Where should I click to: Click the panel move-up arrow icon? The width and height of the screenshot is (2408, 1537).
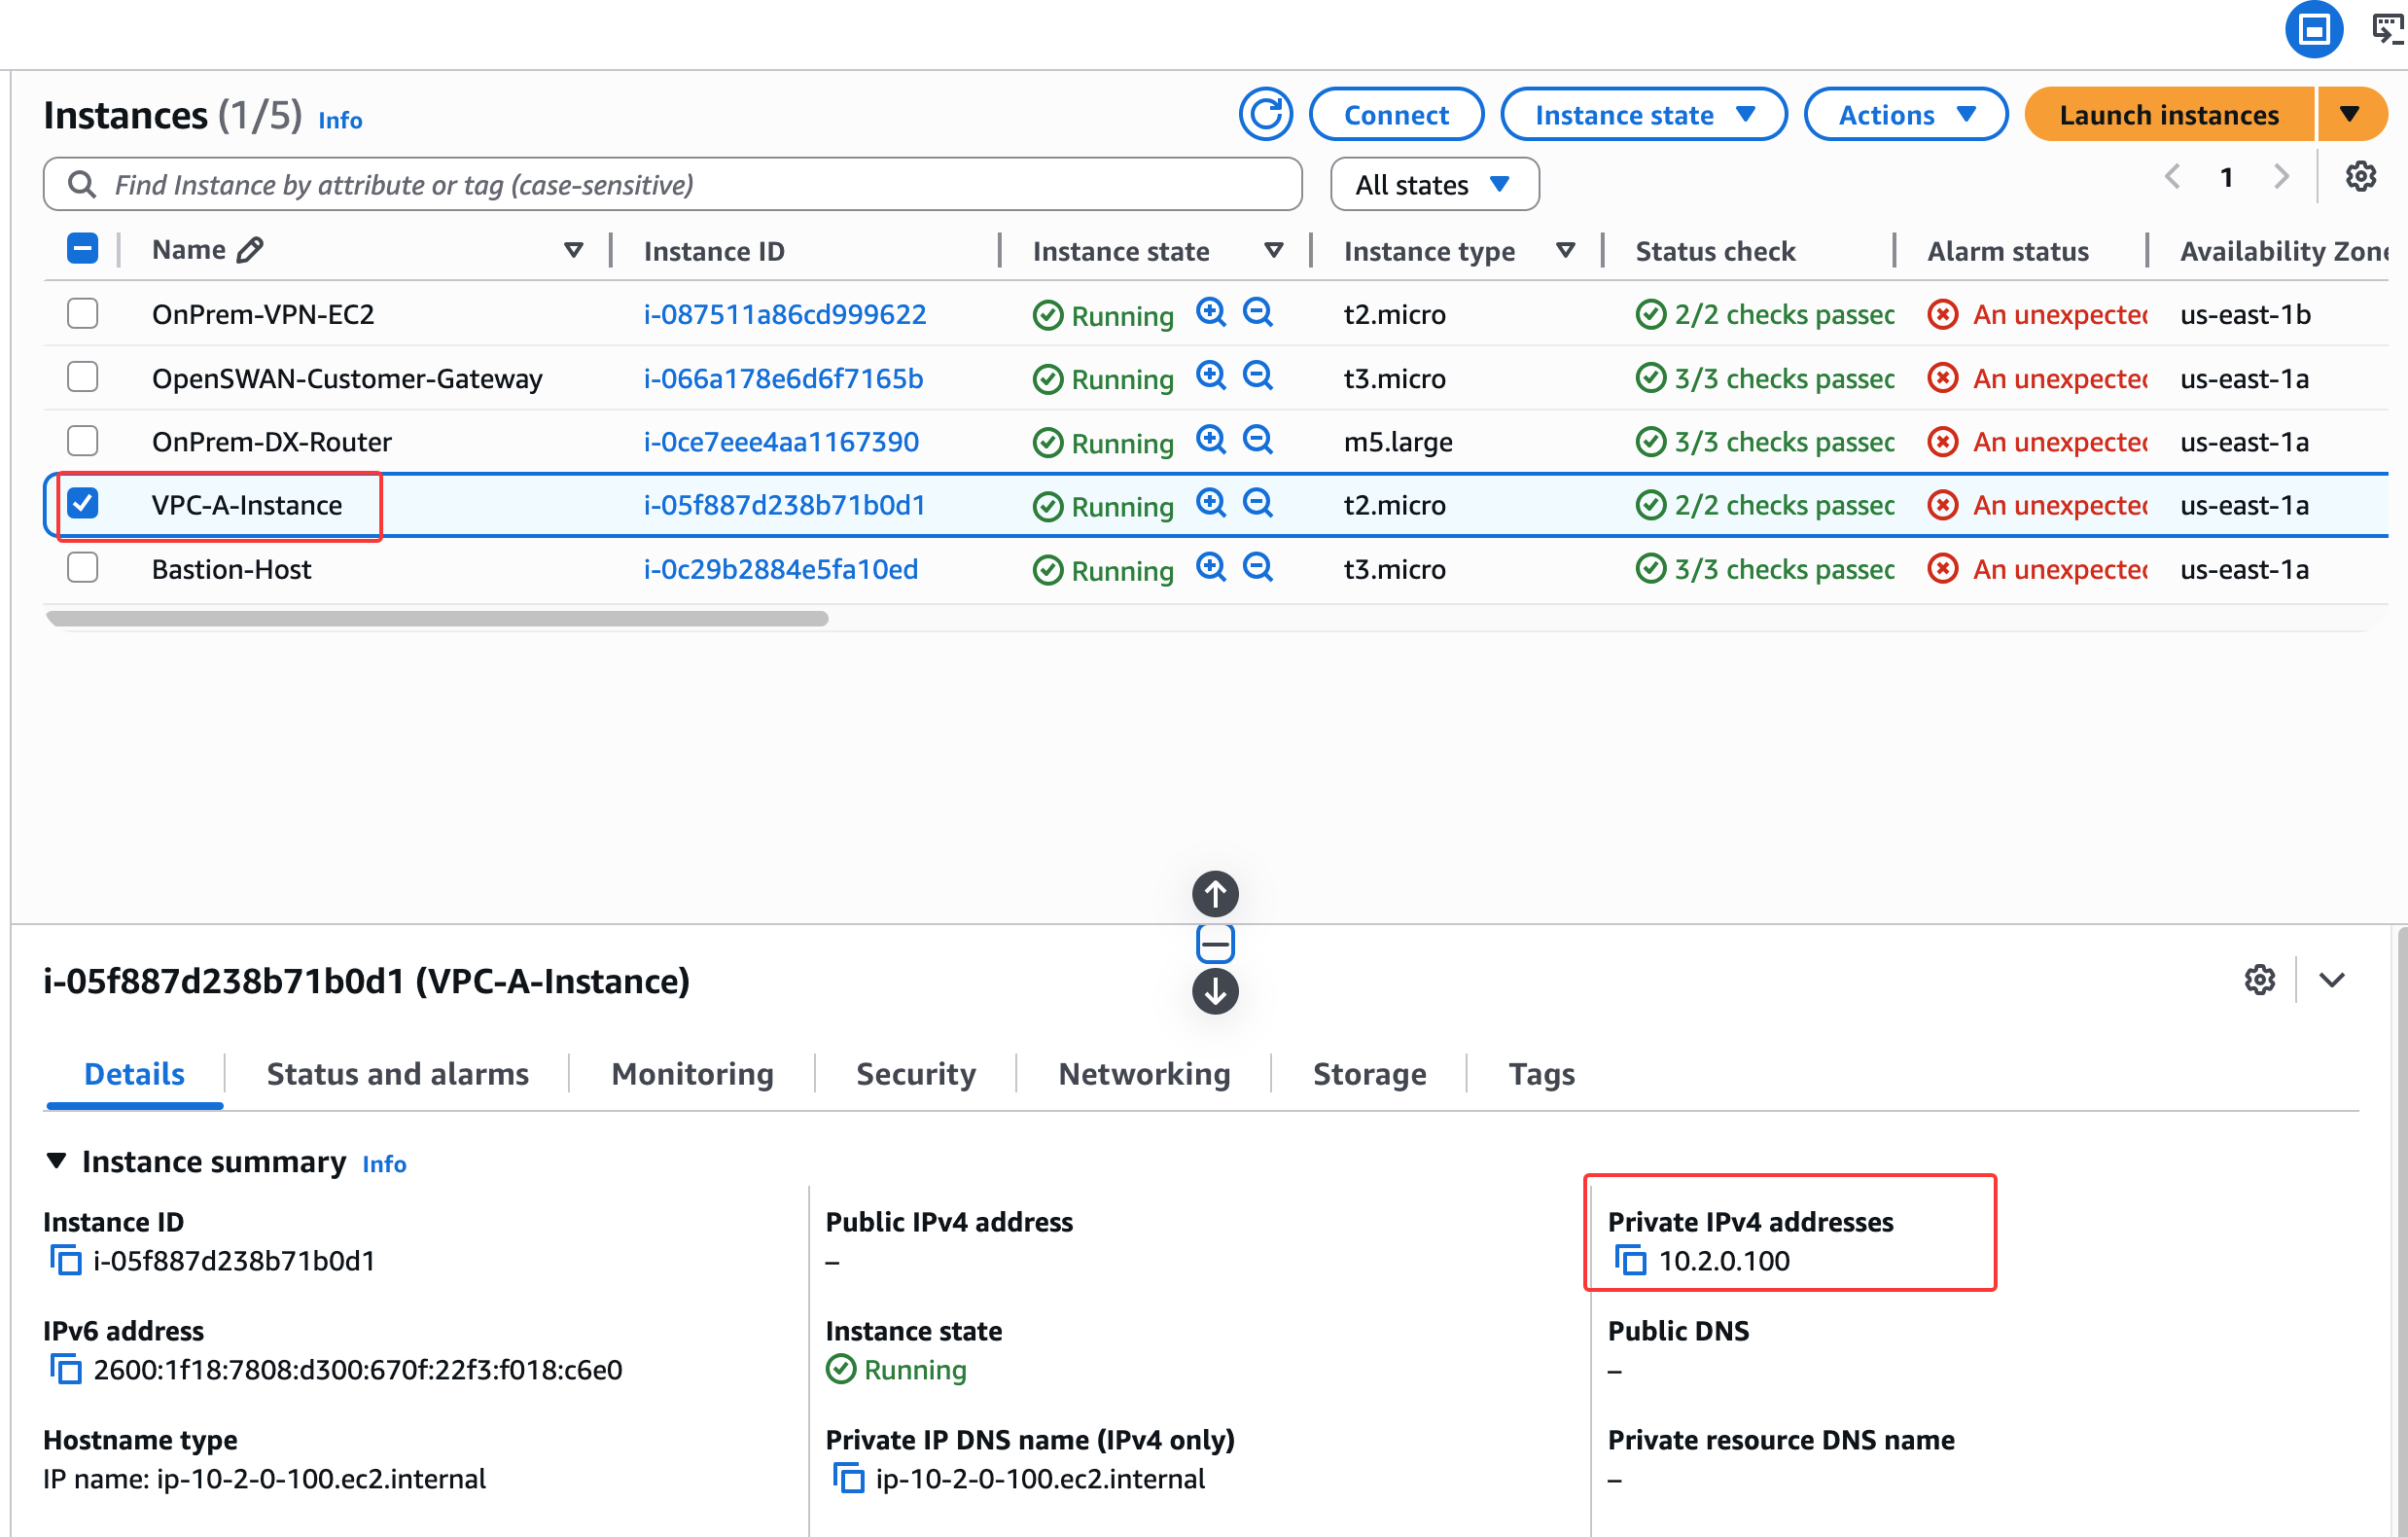pyautogui.click(x=1215, y=894)
